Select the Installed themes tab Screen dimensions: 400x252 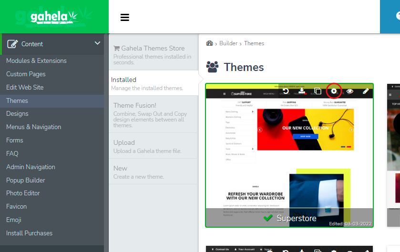pos(154,83)
